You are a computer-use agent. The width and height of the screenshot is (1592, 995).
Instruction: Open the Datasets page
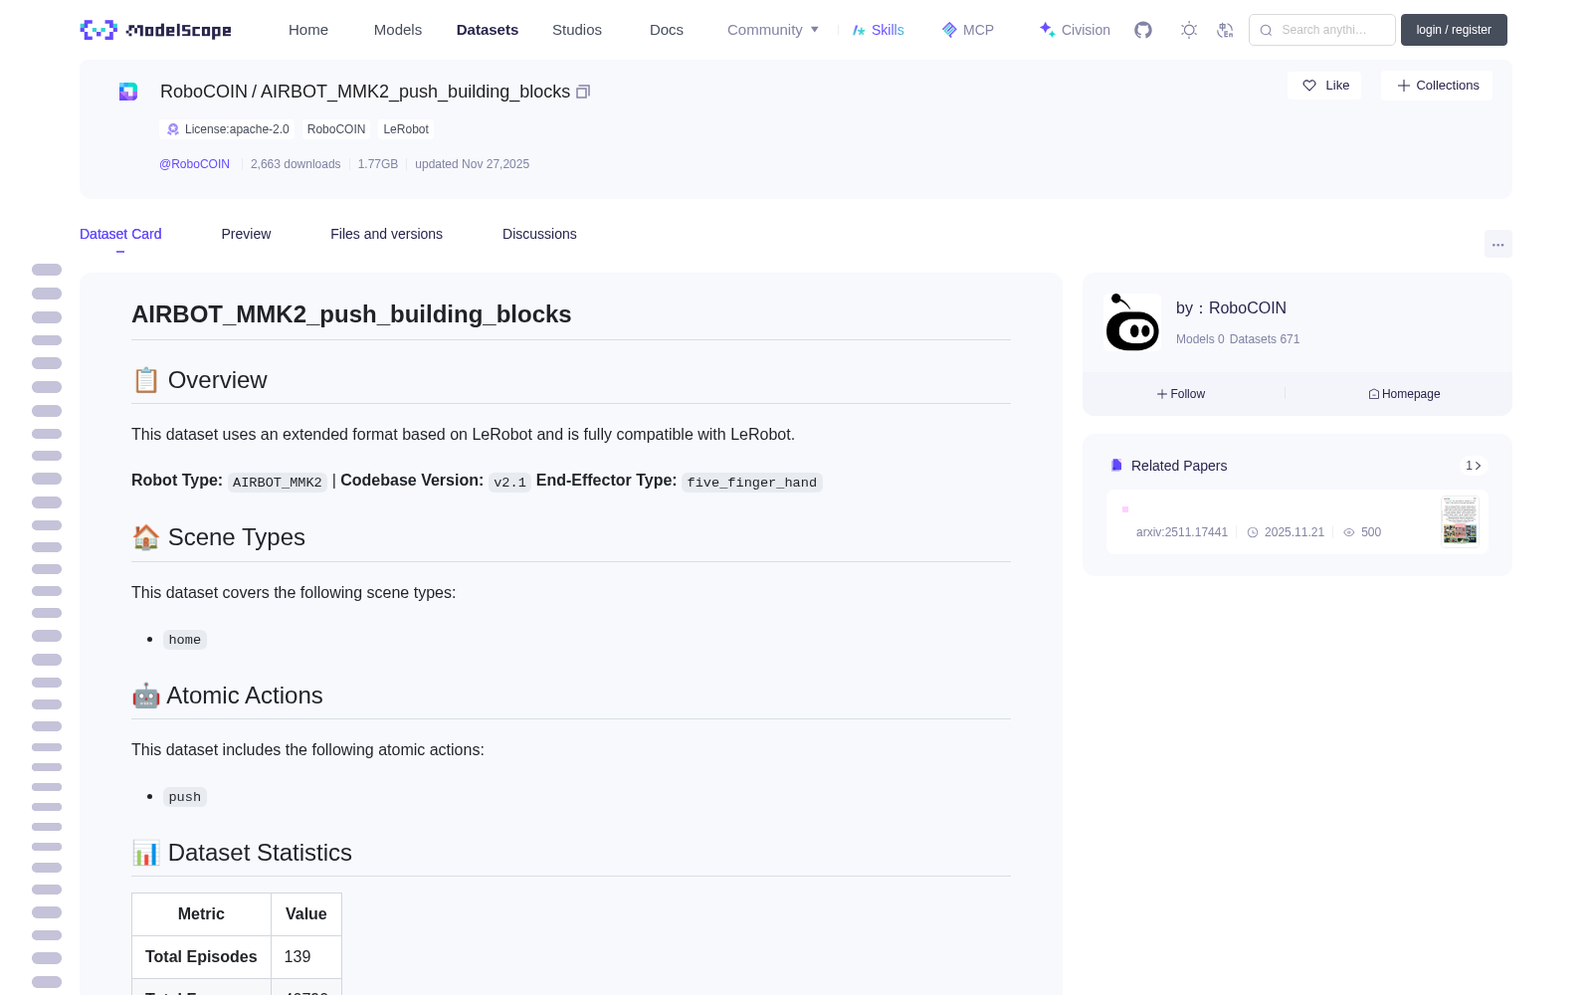(488, 30)
